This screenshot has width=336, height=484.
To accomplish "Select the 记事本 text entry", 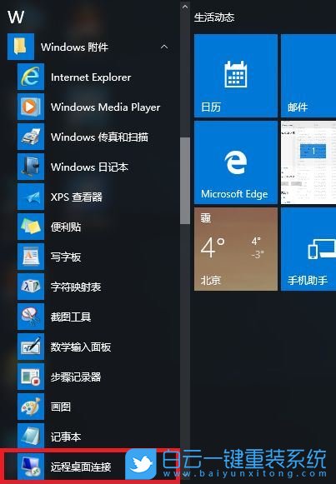I will pyautogui.click(x=66, y=437).
